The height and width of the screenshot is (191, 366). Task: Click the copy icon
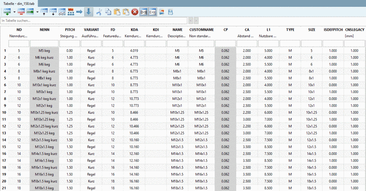pyautogui.click(x=108, y=12)
